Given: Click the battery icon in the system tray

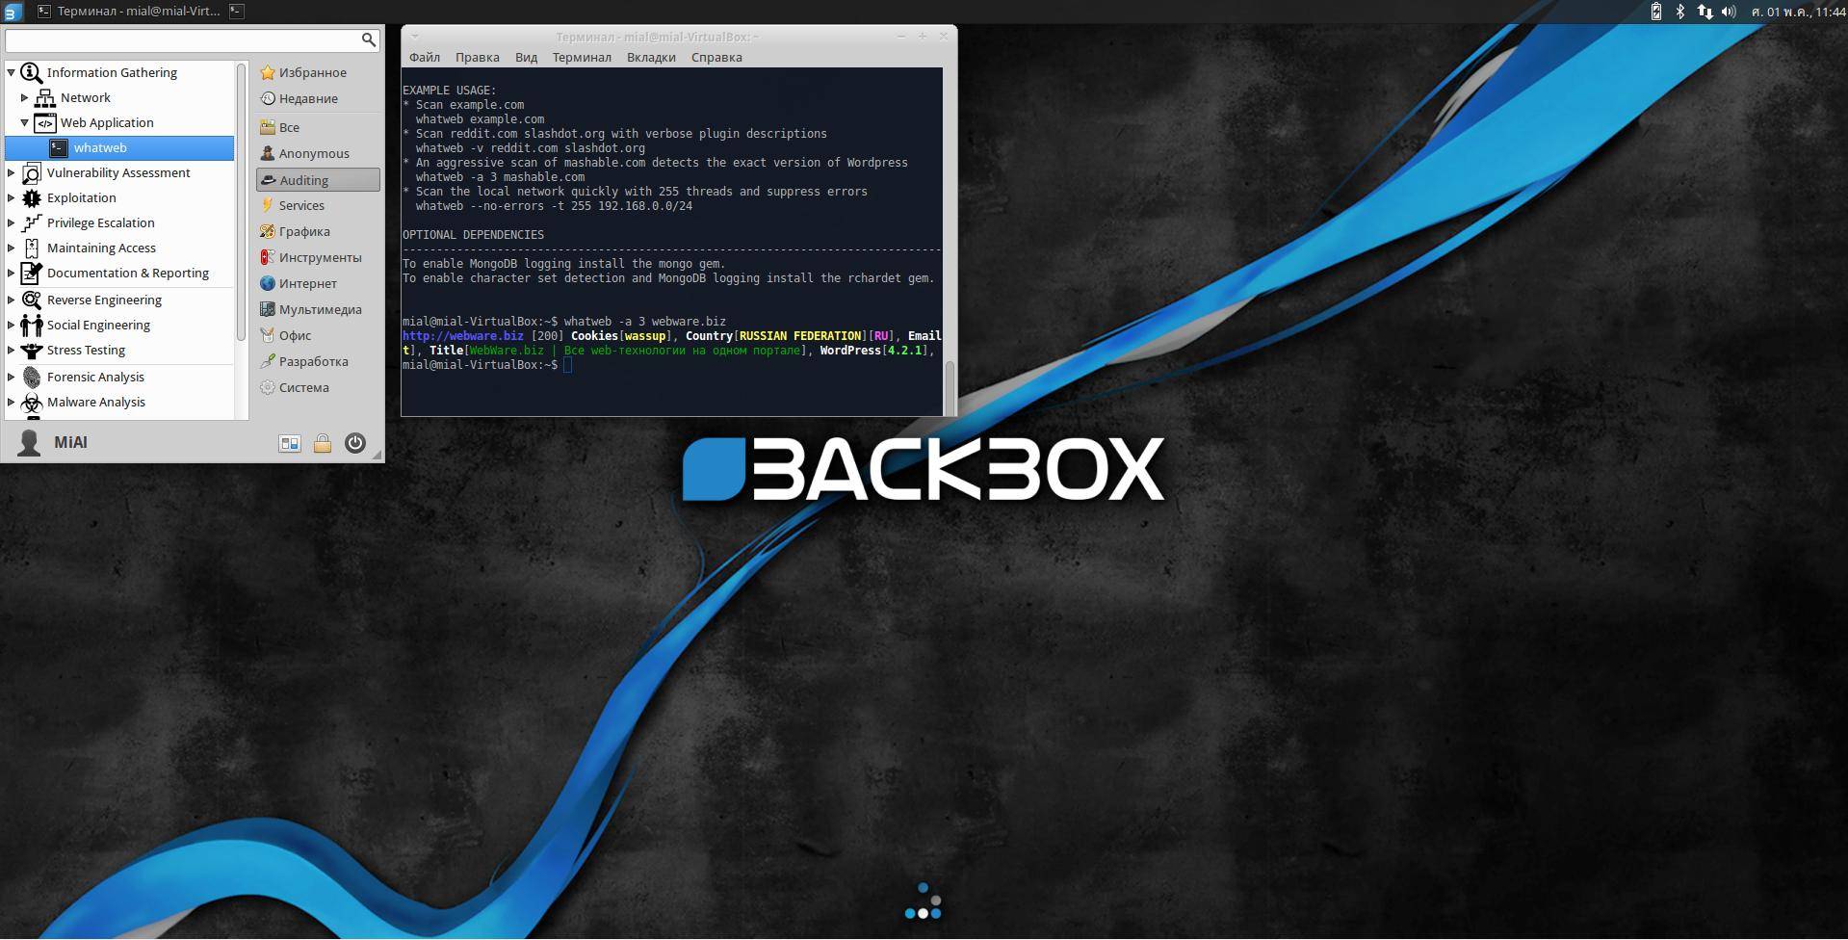Looking at the screenshot, I should (1656, 12).
